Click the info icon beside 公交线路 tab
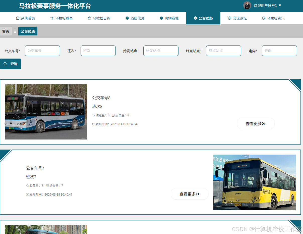 (195, 18)
